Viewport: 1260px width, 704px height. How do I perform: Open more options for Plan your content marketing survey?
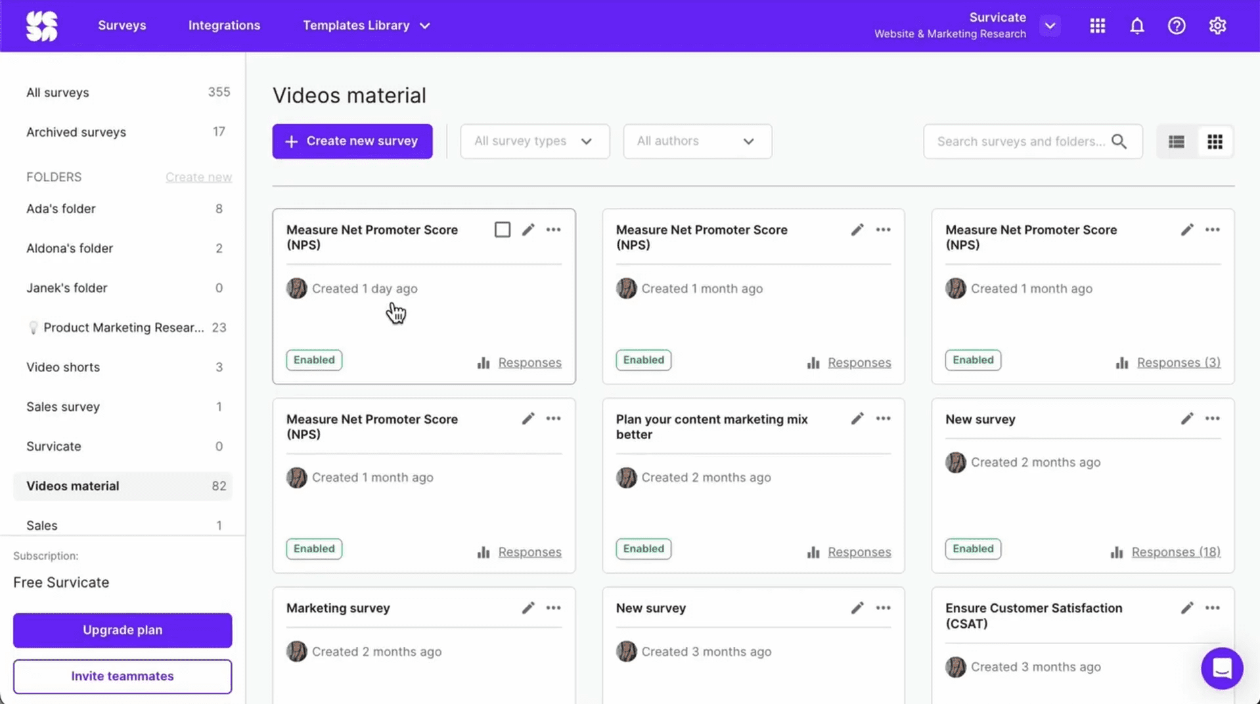click(x=883, y=419)
